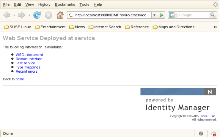Image resolution: width=220 pixels, height=137 pixels.
Task: Open the Tools menu
Action: click(84, 5)
